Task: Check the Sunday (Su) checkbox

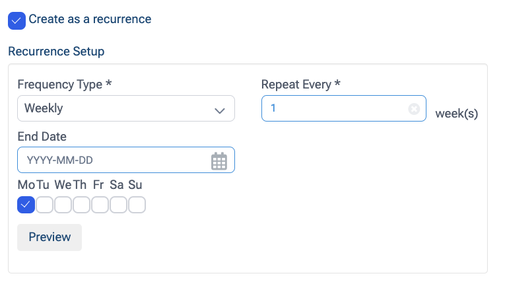Action: coord(137,205)
